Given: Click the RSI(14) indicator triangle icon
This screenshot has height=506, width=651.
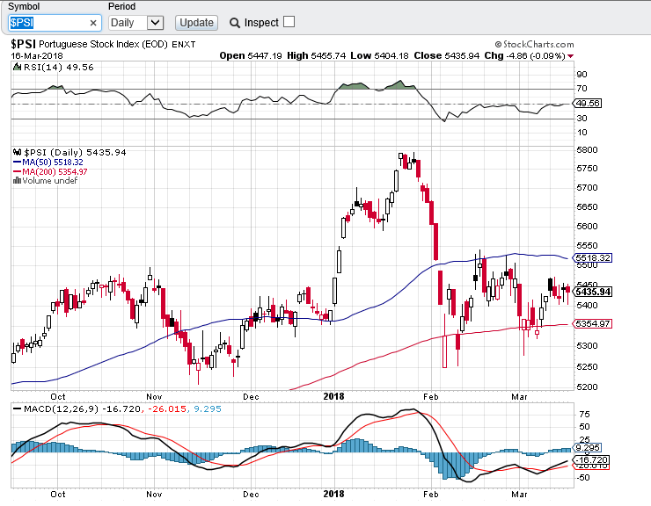Looking at the screenshot, I should click(17, 67).
